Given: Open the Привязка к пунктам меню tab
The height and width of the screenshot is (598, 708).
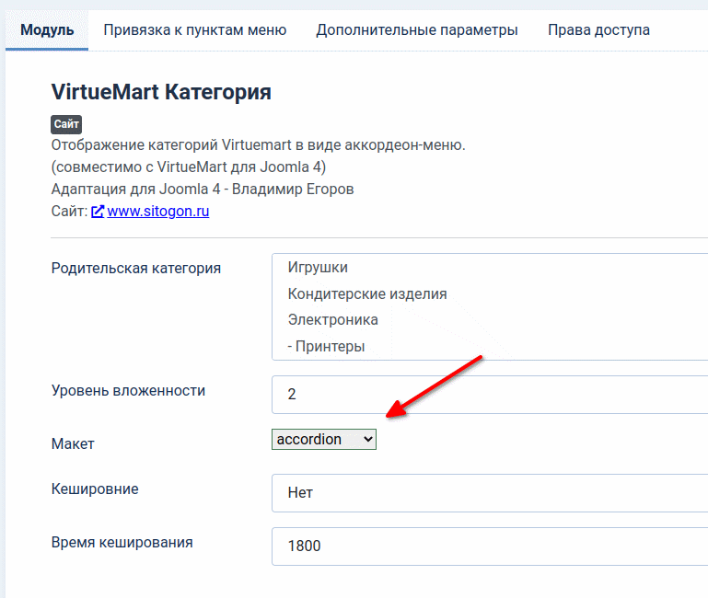Looking at the screenshot, I should tap(194, 29).
